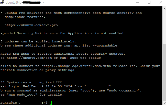The height and width of the screenshot is (105, 166).
Task: Click 'Enable ESM Apps' message line
Action: [62, 54]
